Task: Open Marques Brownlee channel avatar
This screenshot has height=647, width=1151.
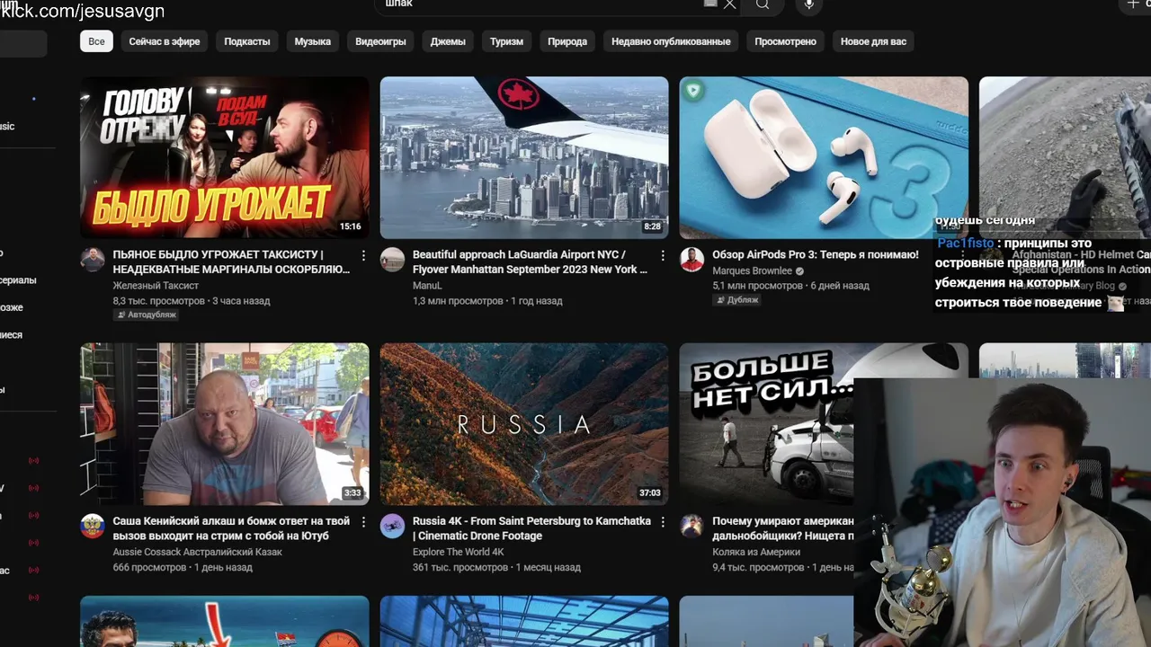Action: (x=691, y=260)
